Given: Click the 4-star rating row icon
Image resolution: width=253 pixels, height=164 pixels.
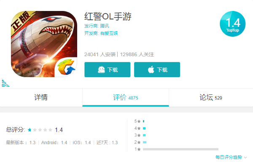Looking at the screenshot, I should (x=139, y=128).
